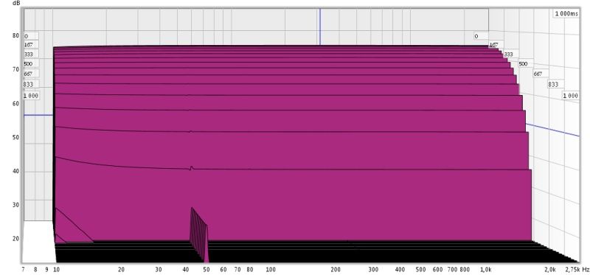Click the right-side 1 000 time slice label
The image size is (590, 275).
pos(570,96)
